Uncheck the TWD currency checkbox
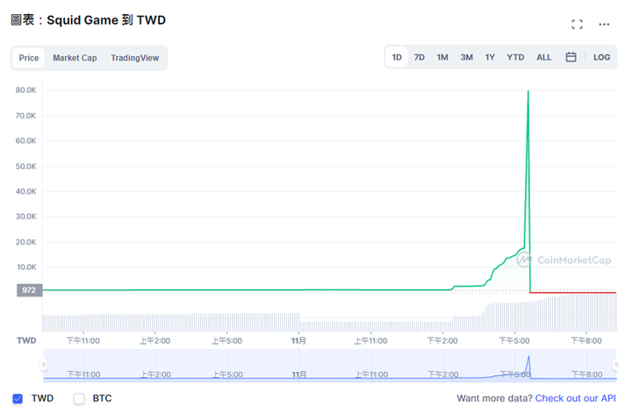 point(18,399)
